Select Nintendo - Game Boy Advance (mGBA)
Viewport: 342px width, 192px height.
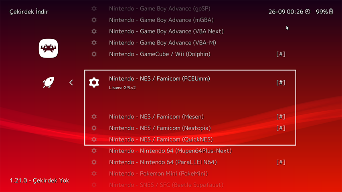pos(161,20)
